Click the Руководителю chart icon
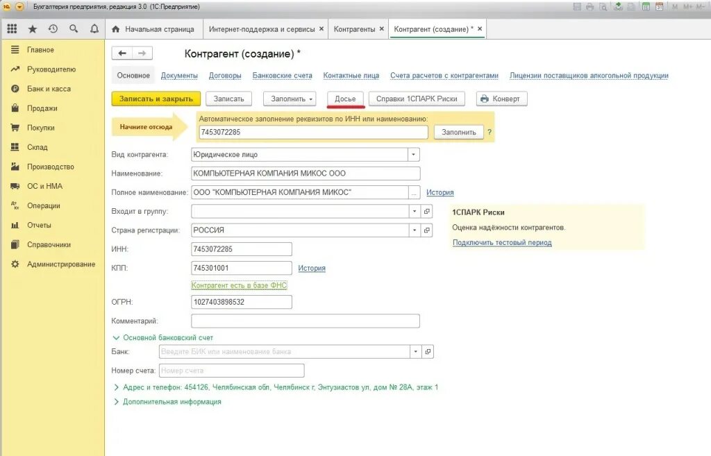The image size is (711, 456). [x=15, y=69]
